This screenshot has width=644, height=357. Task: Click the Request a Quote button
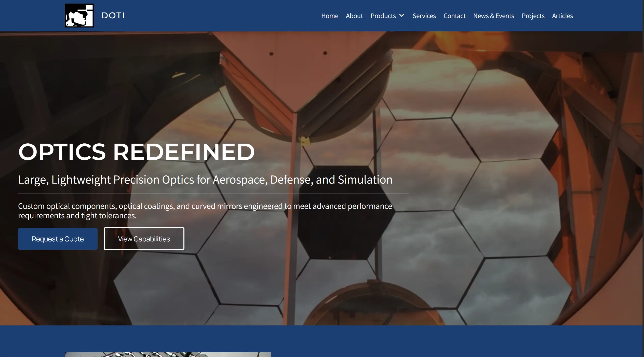(x=58, y=239)
